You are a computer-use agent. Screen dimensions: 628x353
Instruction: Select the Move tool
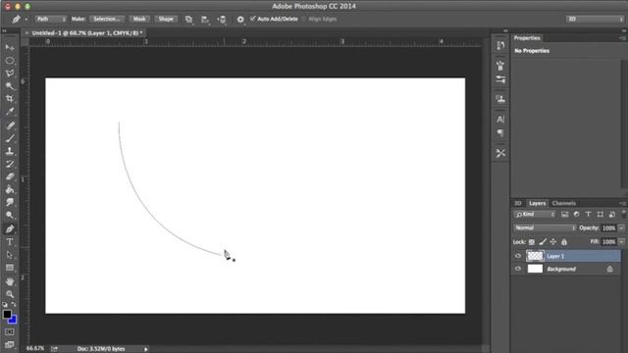[x=10, y=48]
